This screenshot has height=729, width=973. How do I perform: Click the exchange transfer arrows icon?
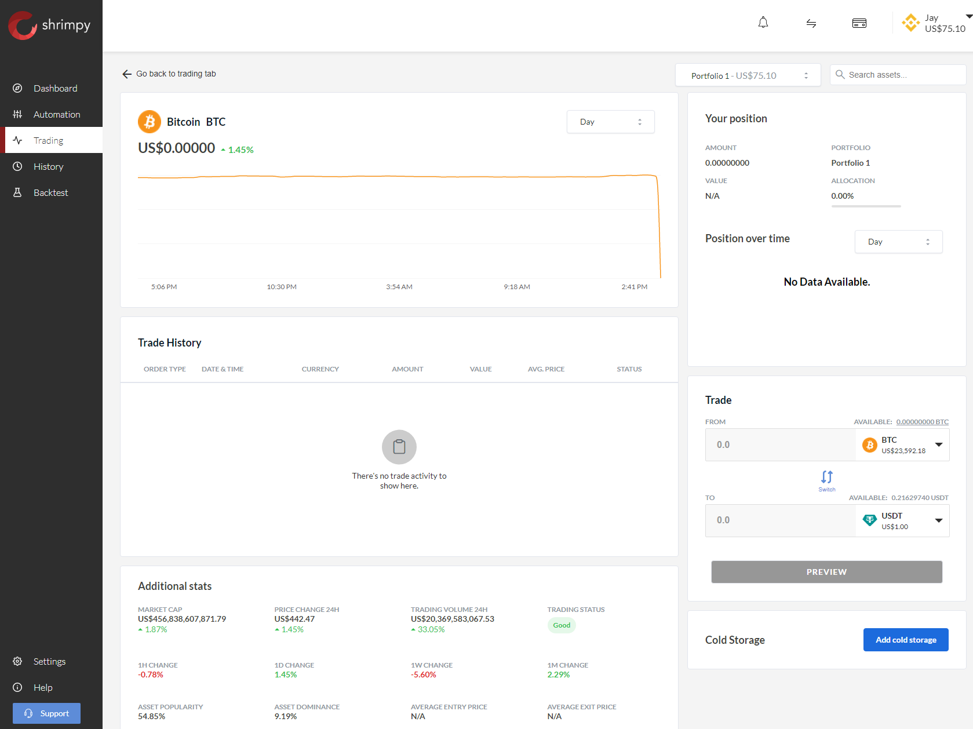pos(811,23)
